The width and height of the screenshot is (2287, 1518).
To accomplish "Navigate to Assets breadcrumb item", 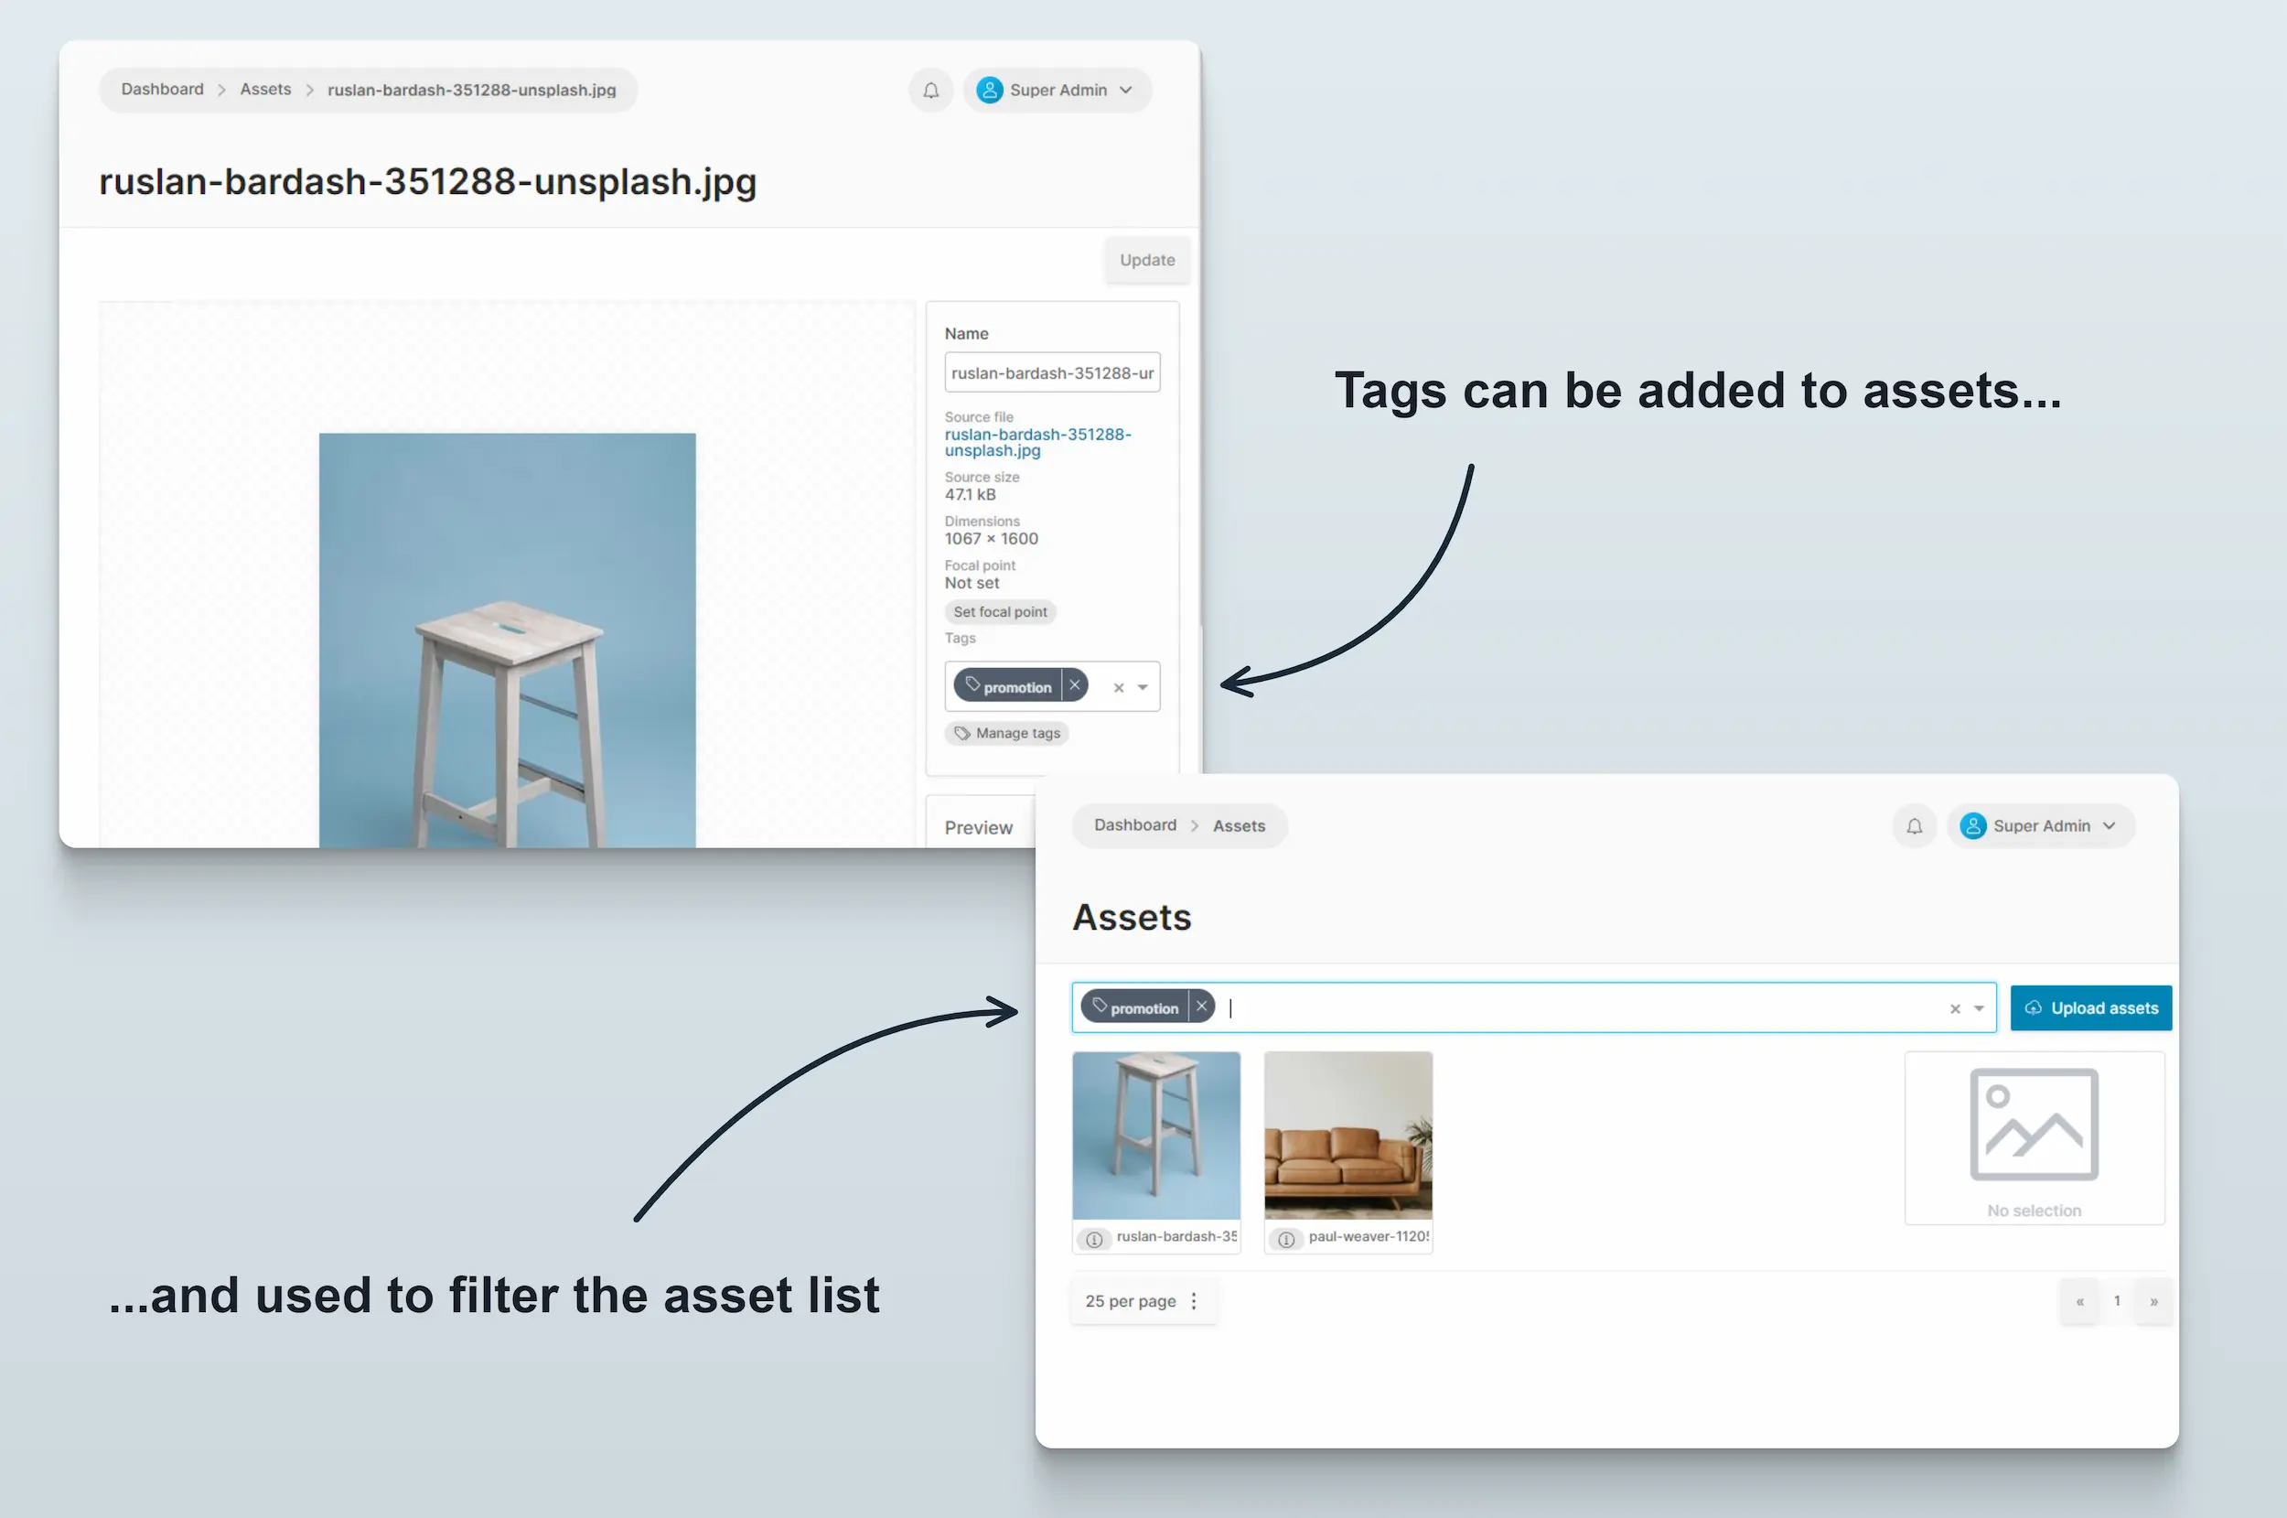I will pos(264,90).
